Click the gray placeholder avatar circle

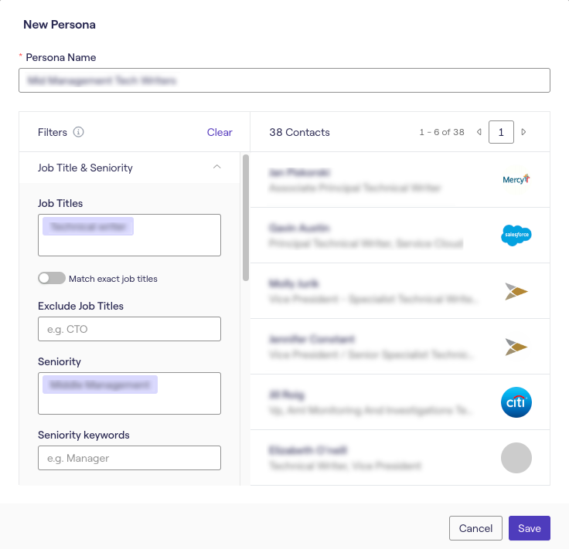(x=516, y=458)
